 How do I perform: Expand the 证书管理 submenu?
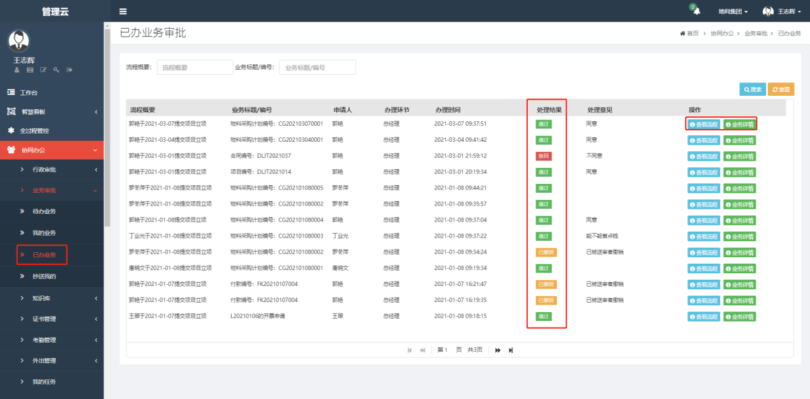(x=52, y=319)
